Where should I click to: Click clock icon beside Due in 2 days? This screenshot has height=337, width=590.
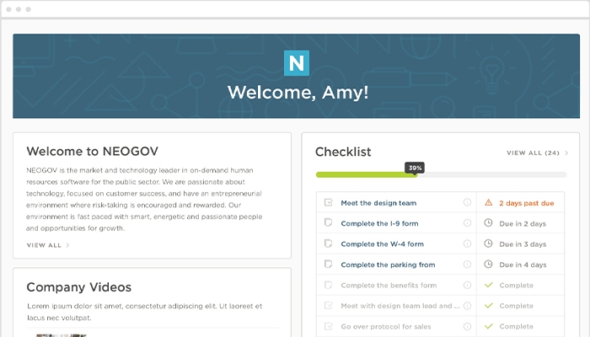click(x=488, y=223)
